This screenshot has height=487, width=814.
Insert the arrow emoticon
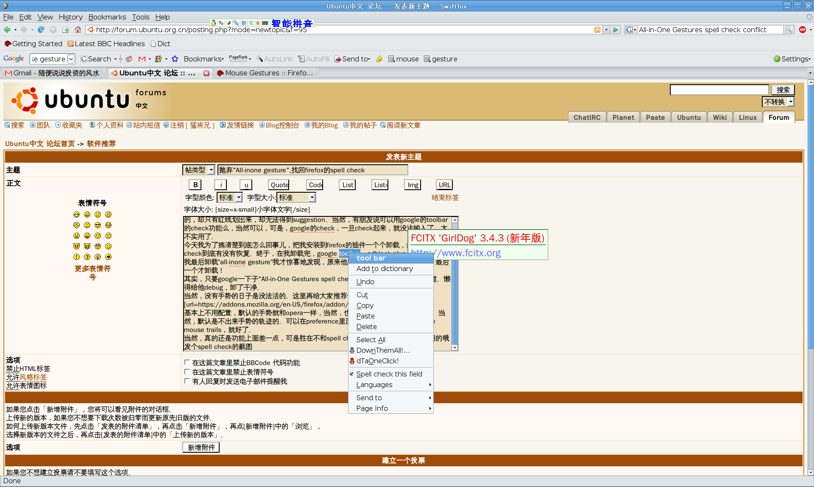[x=108, y=257]
